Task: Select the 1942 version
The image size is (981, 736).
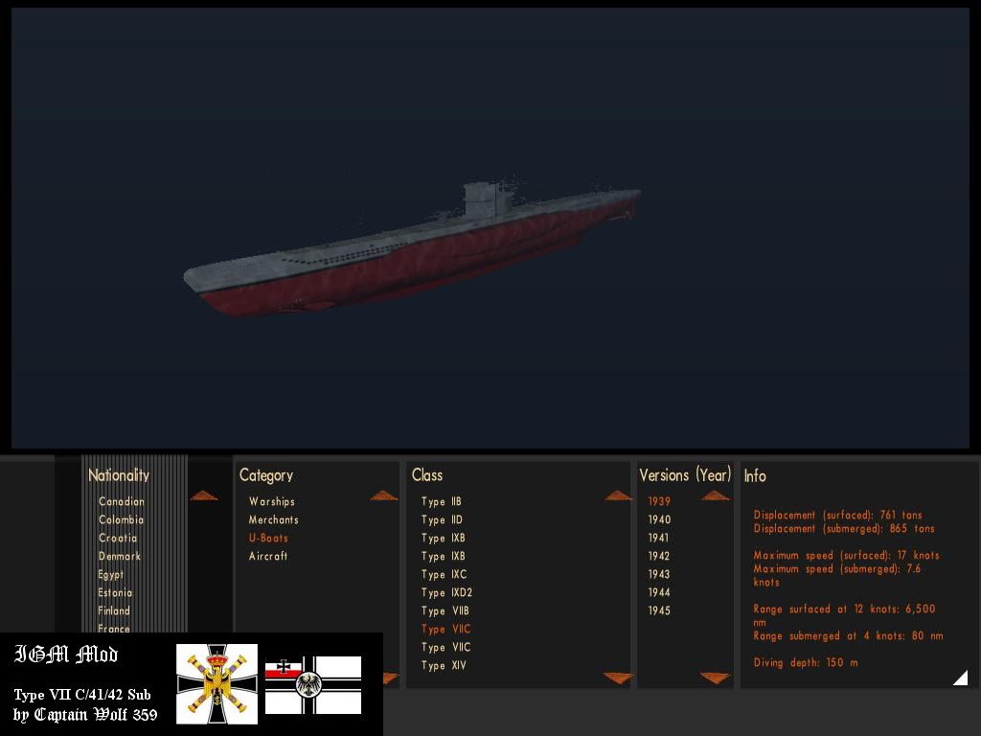Action: (x=659, y=556)
